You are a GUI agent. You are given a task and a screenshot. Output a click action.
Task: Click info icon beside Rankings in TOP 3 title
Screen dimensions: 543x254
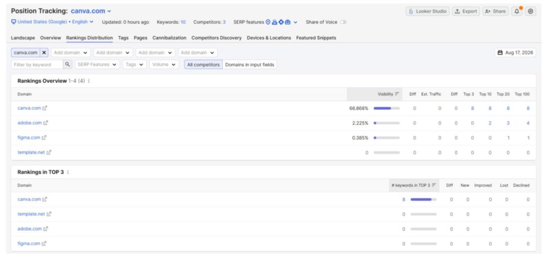[x=68, y=172]
